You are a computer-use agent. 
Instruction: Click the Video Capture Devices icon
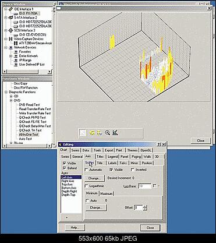click(10, 39)
